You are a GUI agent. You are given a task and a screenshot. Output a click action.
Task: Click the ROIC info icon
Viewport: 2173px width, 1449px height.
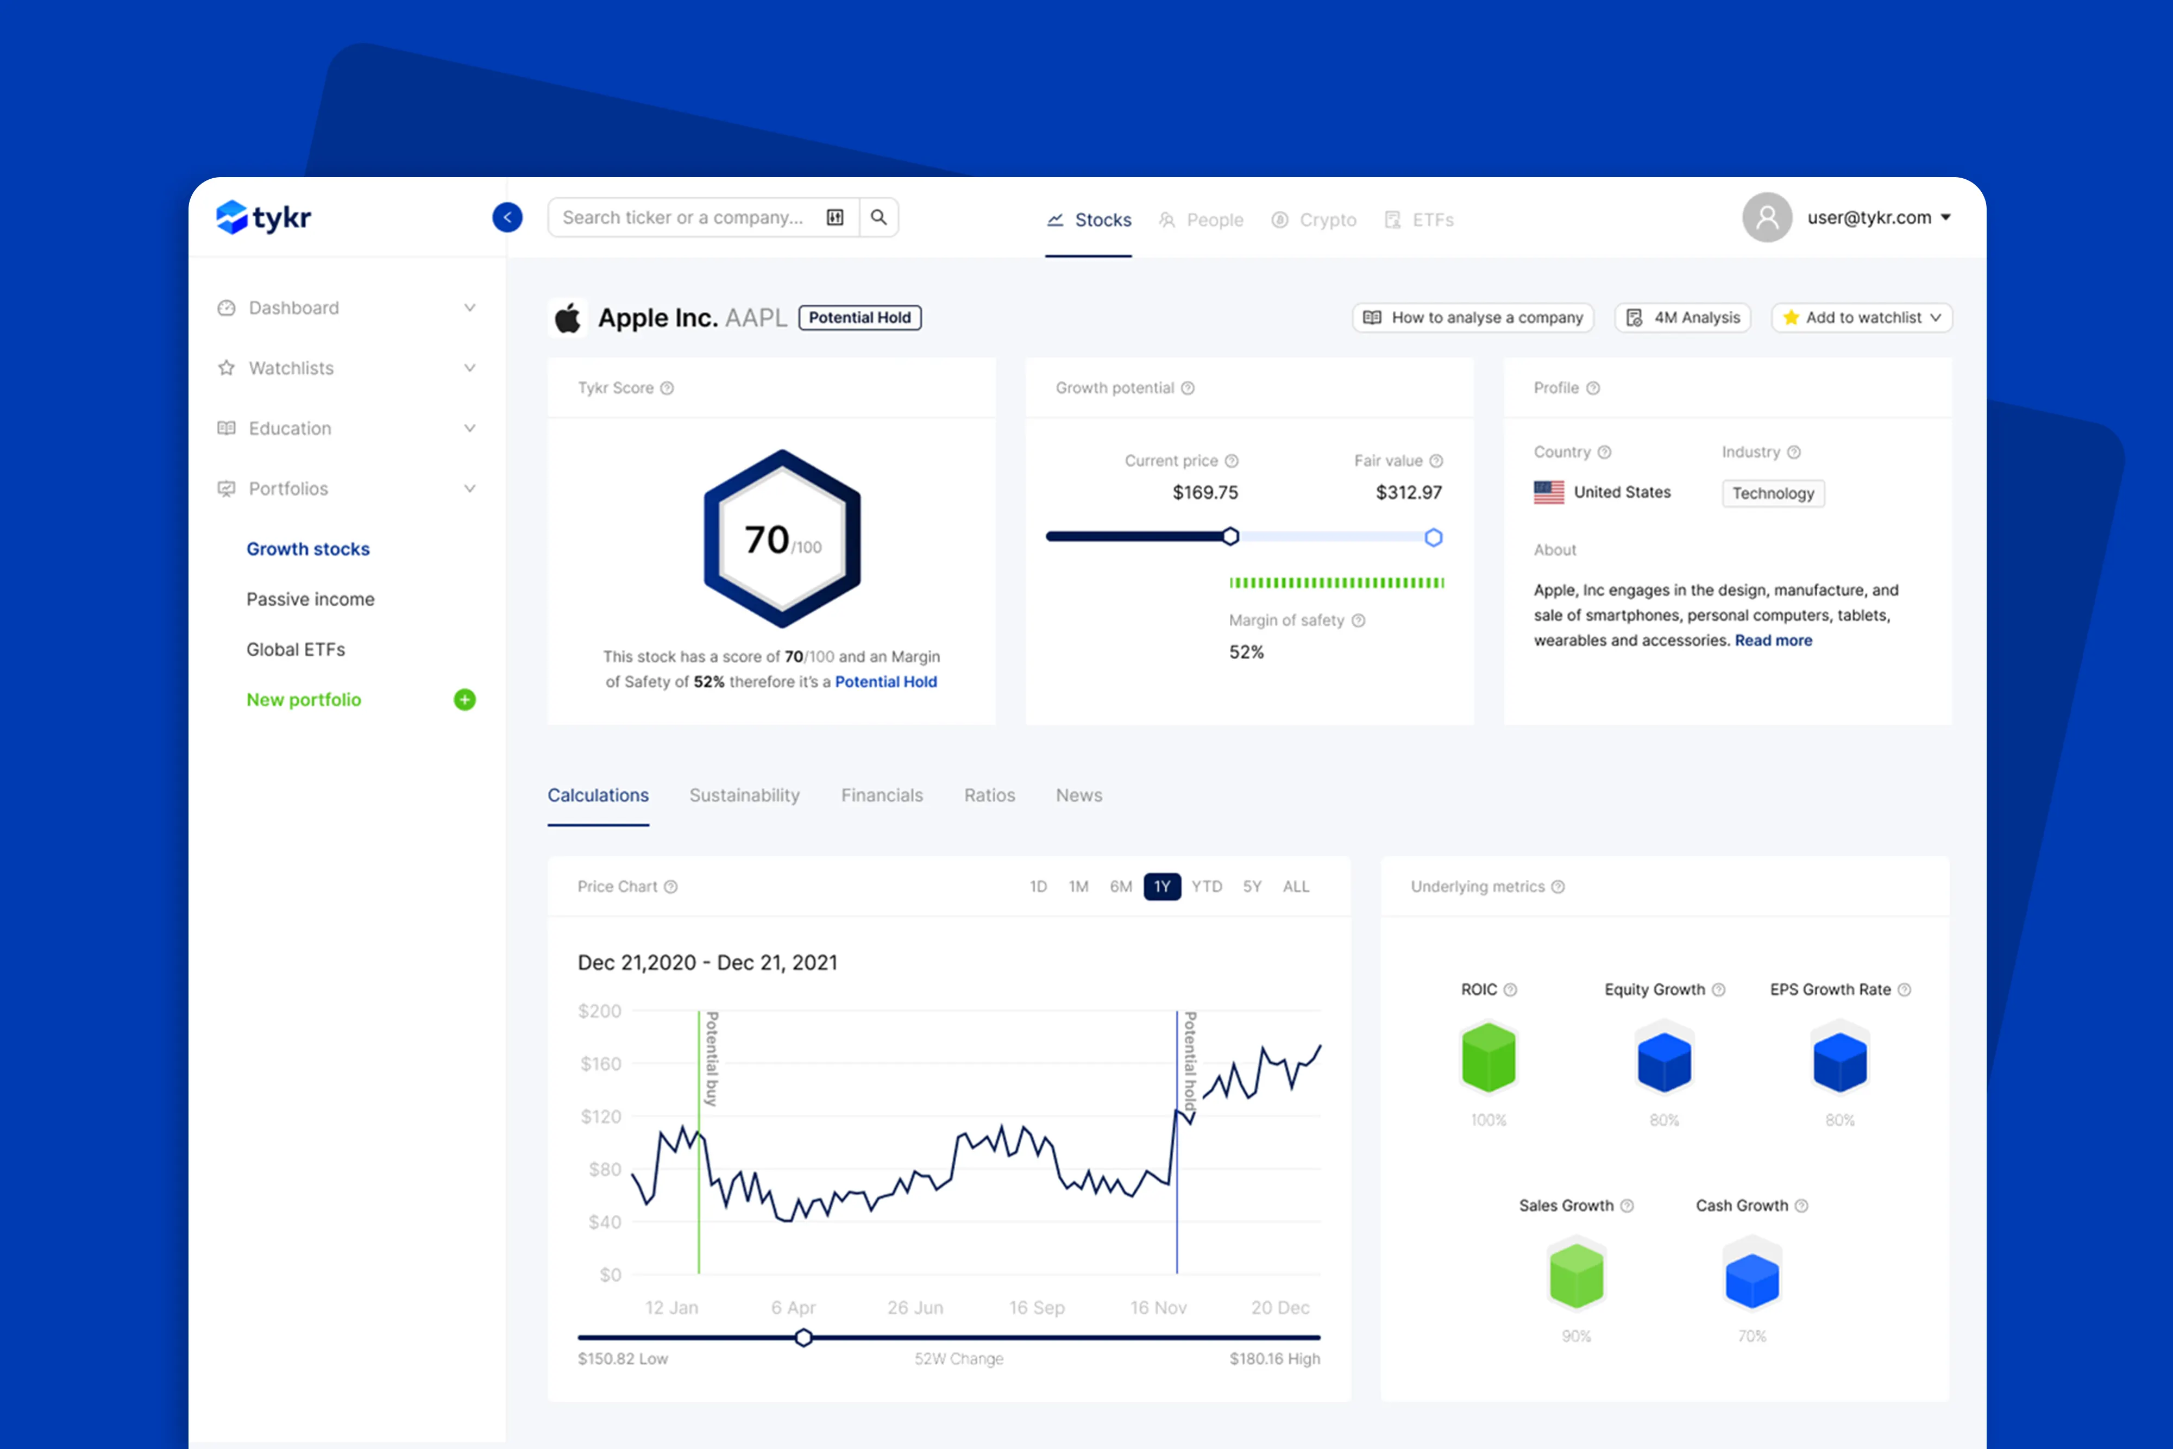click(x=1511, y=990)
